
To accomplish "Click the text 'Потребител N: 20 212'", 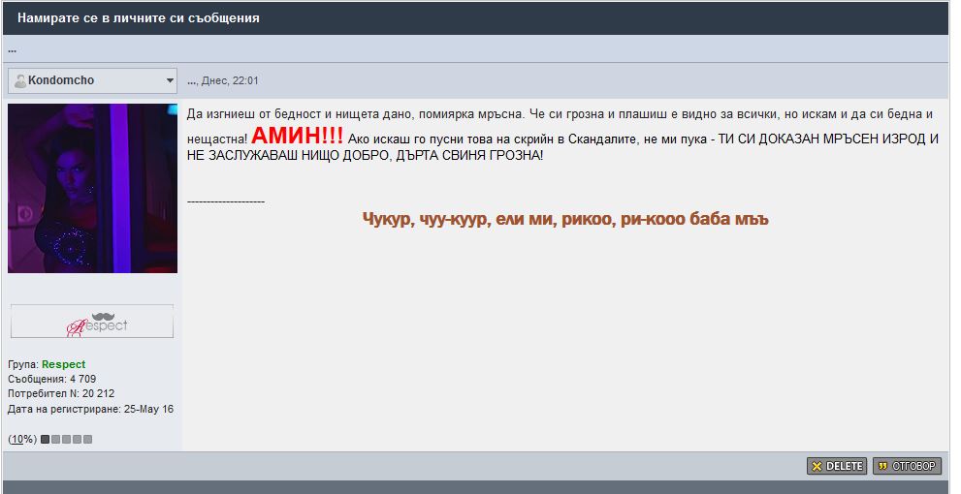I will point(61,393).
